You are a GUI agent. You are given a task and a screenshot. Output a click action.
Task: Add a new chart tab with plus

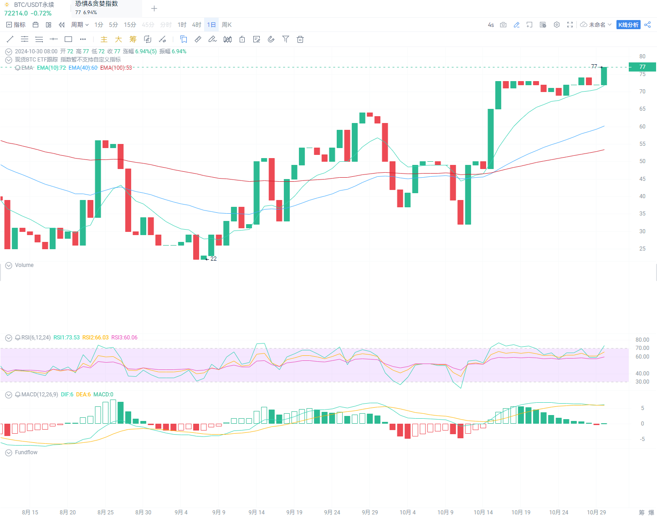tap(154, 8)
